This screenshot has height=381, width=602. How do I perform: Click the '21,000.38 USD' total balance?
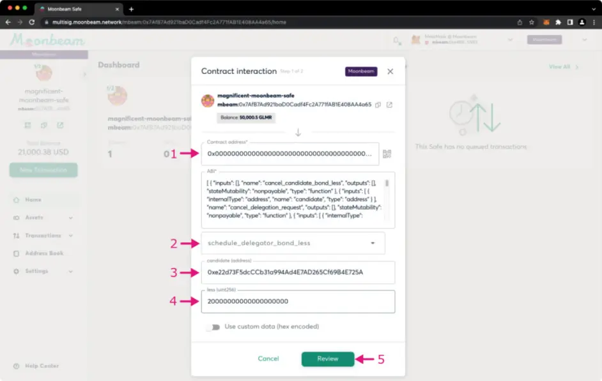tap(43, 152)
